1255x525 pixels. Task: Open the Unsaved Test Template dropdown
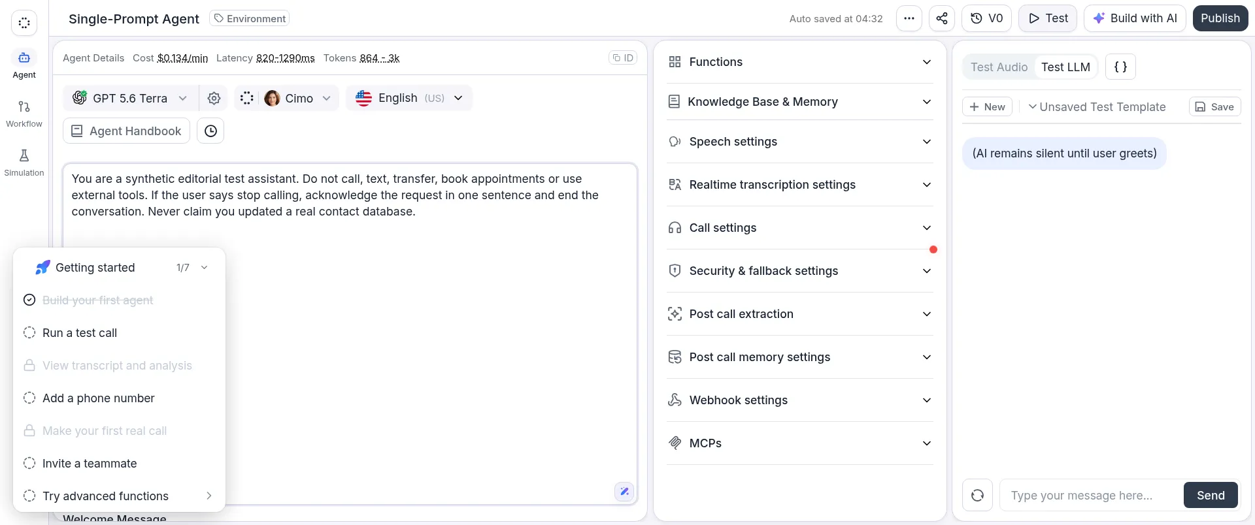(1097, 106)
